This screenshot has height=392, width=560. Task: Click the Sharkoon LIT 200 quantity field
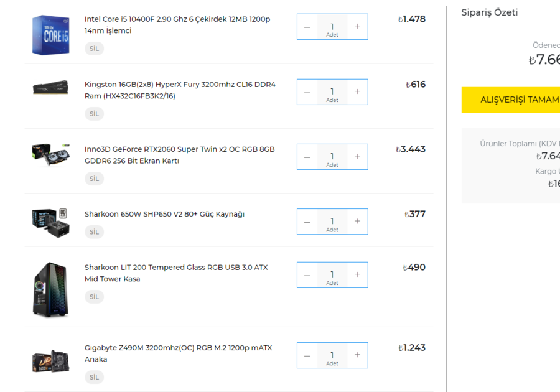tap(332, 275)
